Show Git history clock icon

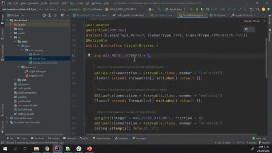(x=246, y=9)
